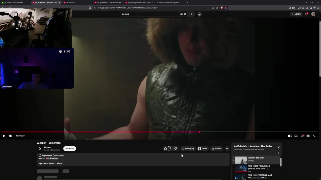Open the three-dot more actions menu
This screenshot has width=321, height=180.
[227, 148]
